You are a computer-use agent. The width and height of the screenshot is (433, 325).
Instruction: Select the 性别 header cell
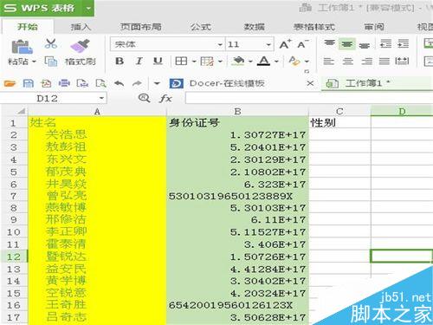coord(339,123)
